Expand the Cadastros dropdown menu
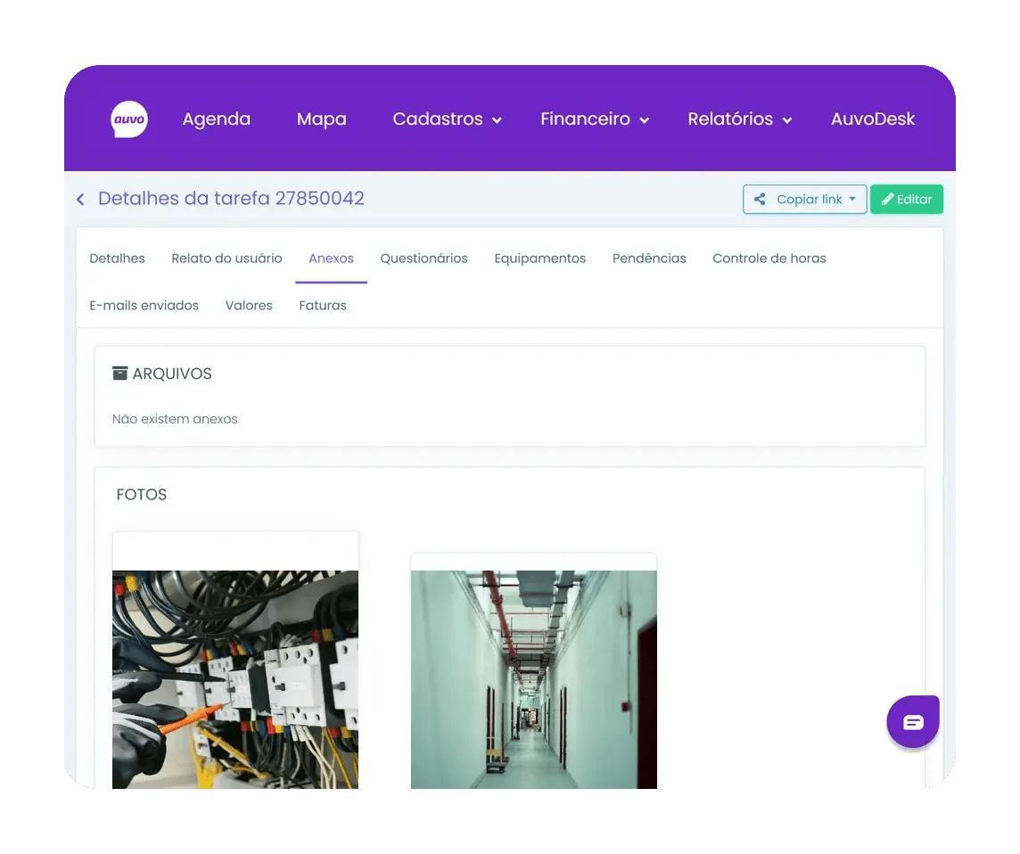The image size is (1020, 854). click(x=447, y=119)
